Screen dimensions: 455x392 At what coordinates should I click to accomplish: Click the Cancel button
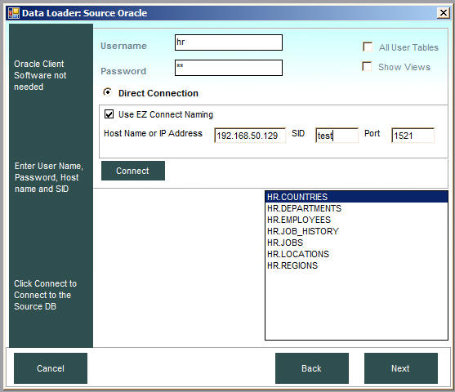[51, 368]
